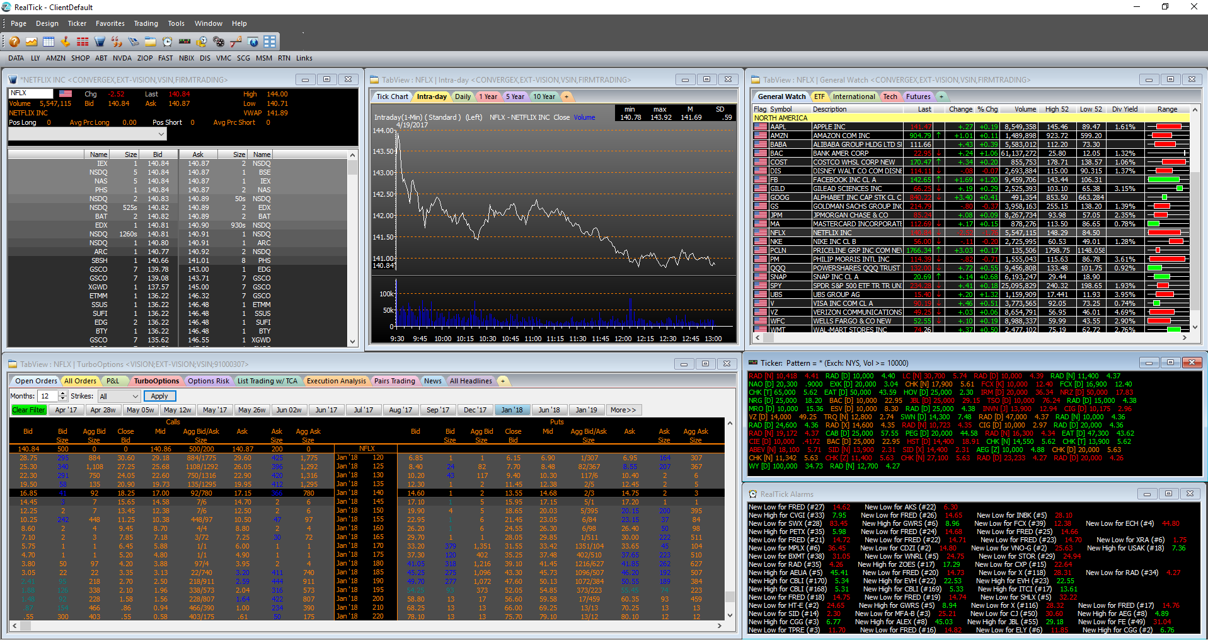
Task: Toggle the Jun 02w weekly expiration filter
Action: click(289, 410)
